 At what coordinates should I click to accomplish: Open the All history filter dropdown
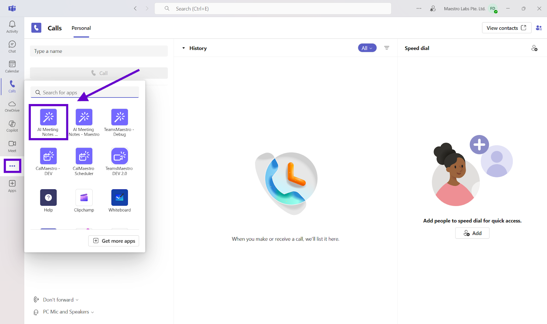(367, 48)
